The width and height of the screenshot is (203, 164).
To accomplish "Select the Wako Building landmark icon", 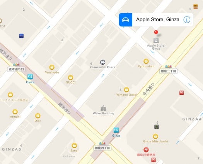I will click(103, 108).
